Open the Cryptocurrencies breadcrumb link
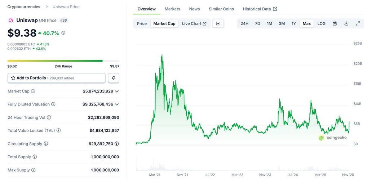The image size is (372, 180). click(x=24, y=6)
